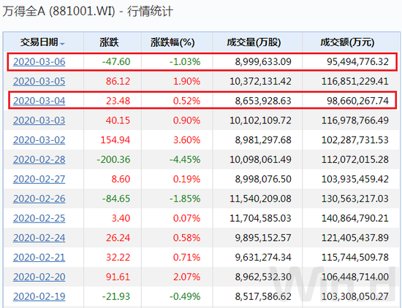Select turnover cell 140,864,790.21
This screenshot has height=308, width=402.
(x=355, y=218)
